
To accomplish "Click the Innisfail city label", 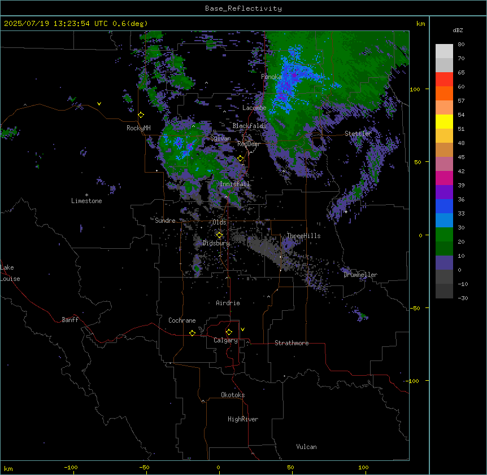I will coord(234,184).
